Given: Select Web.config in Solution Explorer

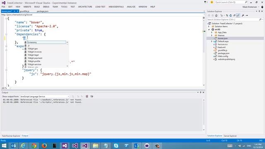Looking at the screenshot, I should tap(223, 56).
